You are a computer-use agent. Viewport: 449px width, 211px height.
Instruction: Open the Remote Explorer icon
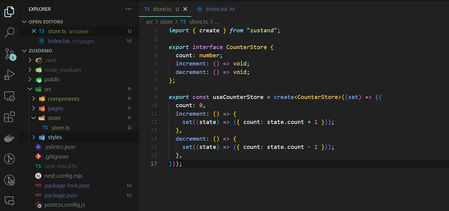pyautogui.click(x=9, y=96)
